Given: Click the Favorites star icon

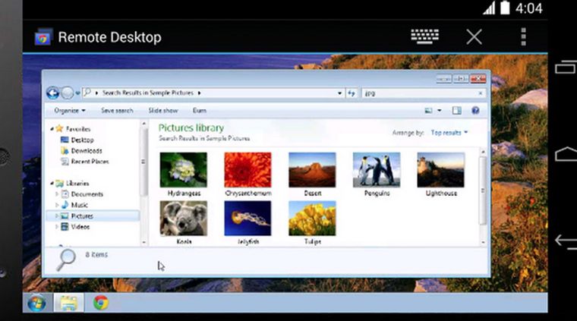Looking at the screenshot, I should click(59, 128).
